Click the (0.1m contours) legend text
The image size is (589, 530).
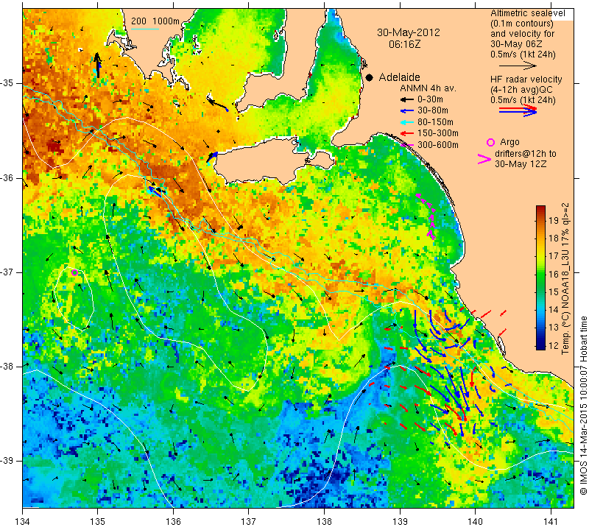522,24
